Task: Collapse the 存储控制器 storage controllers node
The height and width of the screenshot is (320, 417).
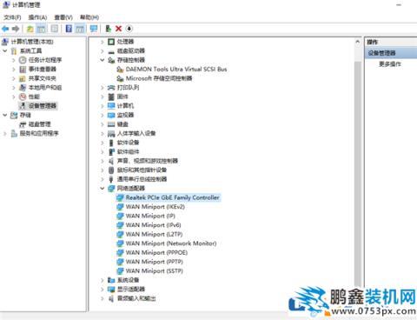Action: pos(103,60)
